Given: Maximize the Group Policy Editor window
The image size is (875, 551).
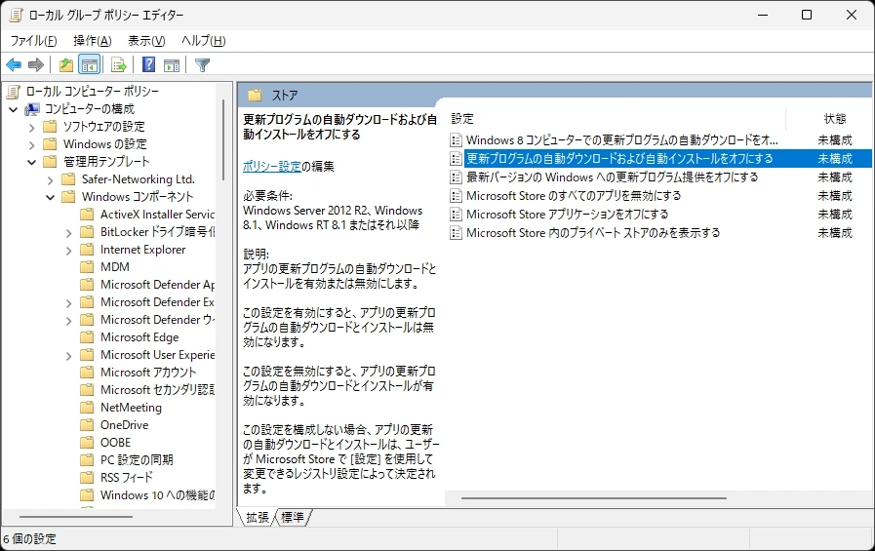Looking at the screenshot, I should click(x=807, y=15).
